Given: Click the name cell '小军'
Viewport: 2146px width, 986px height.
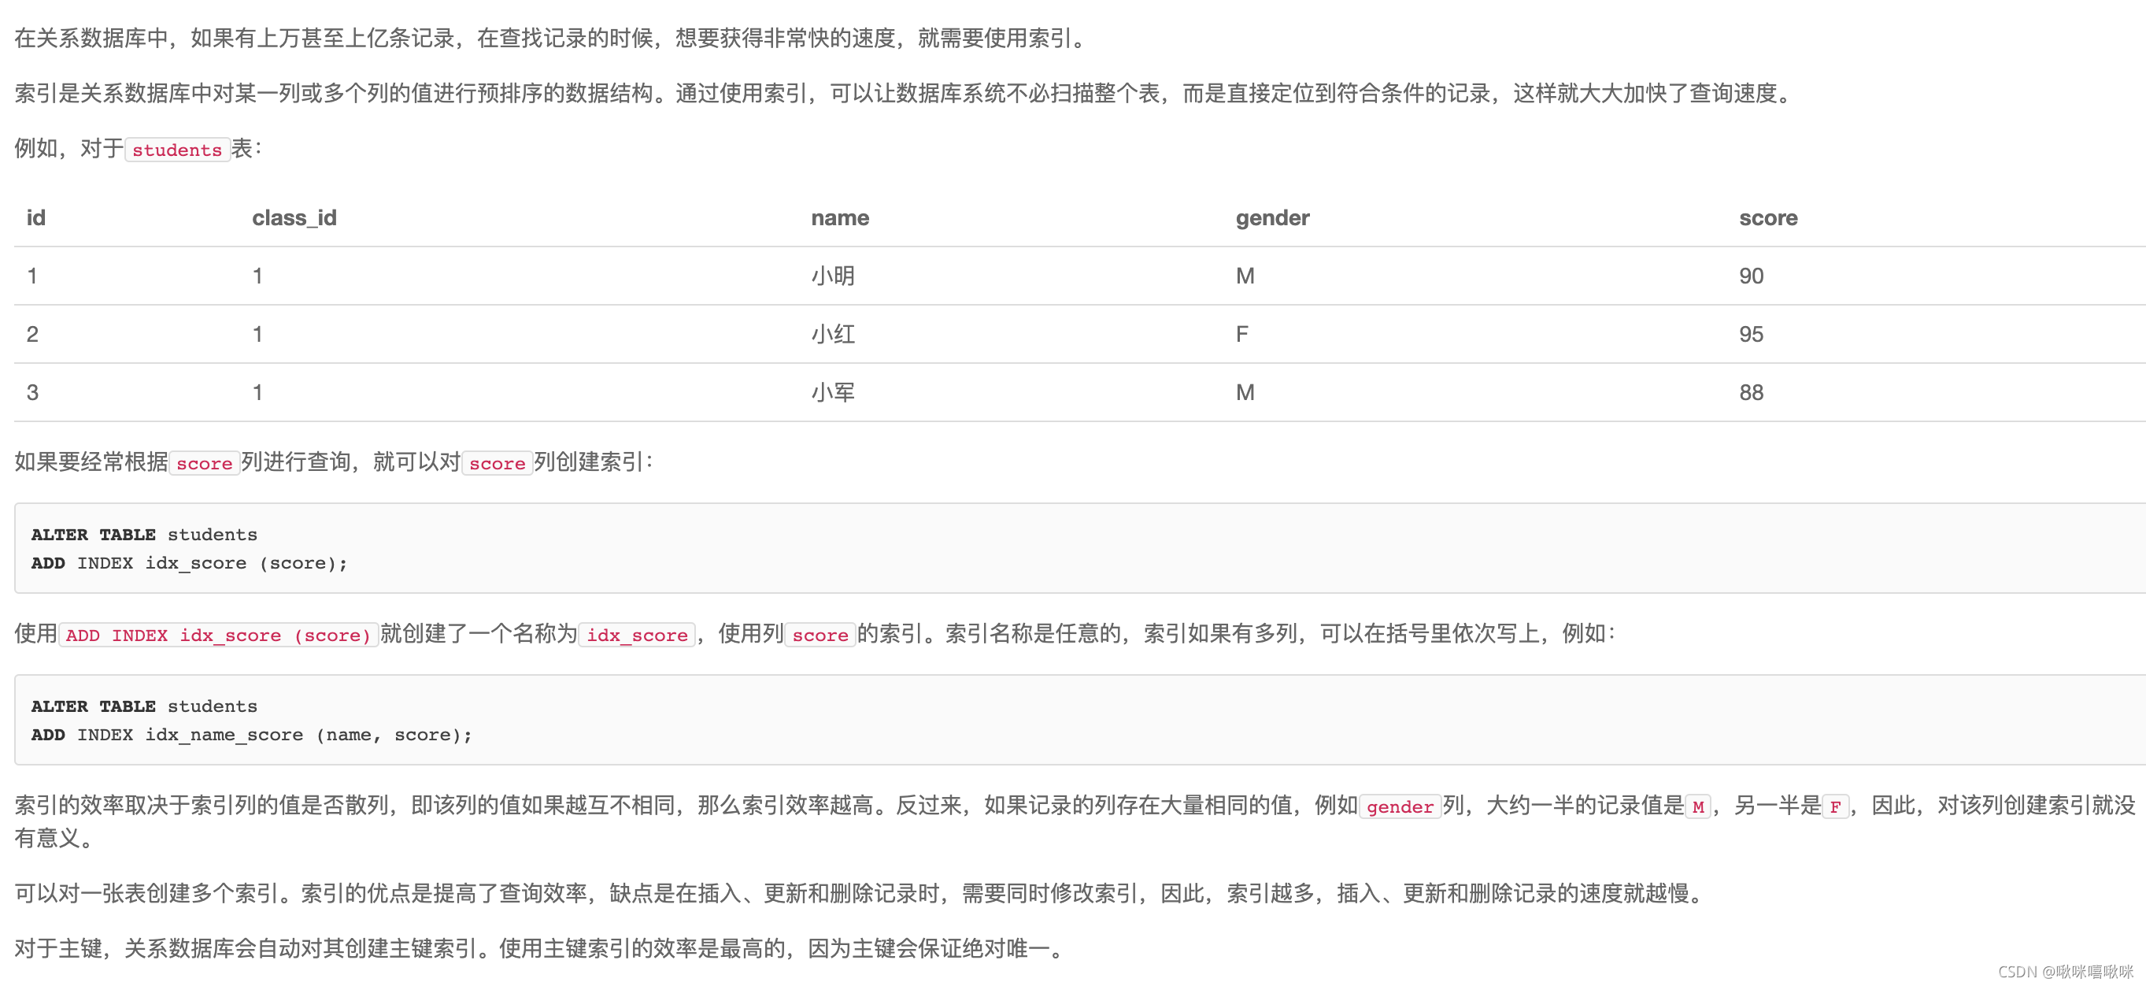Looking at the screenshot, I should [x=833, y=392].
